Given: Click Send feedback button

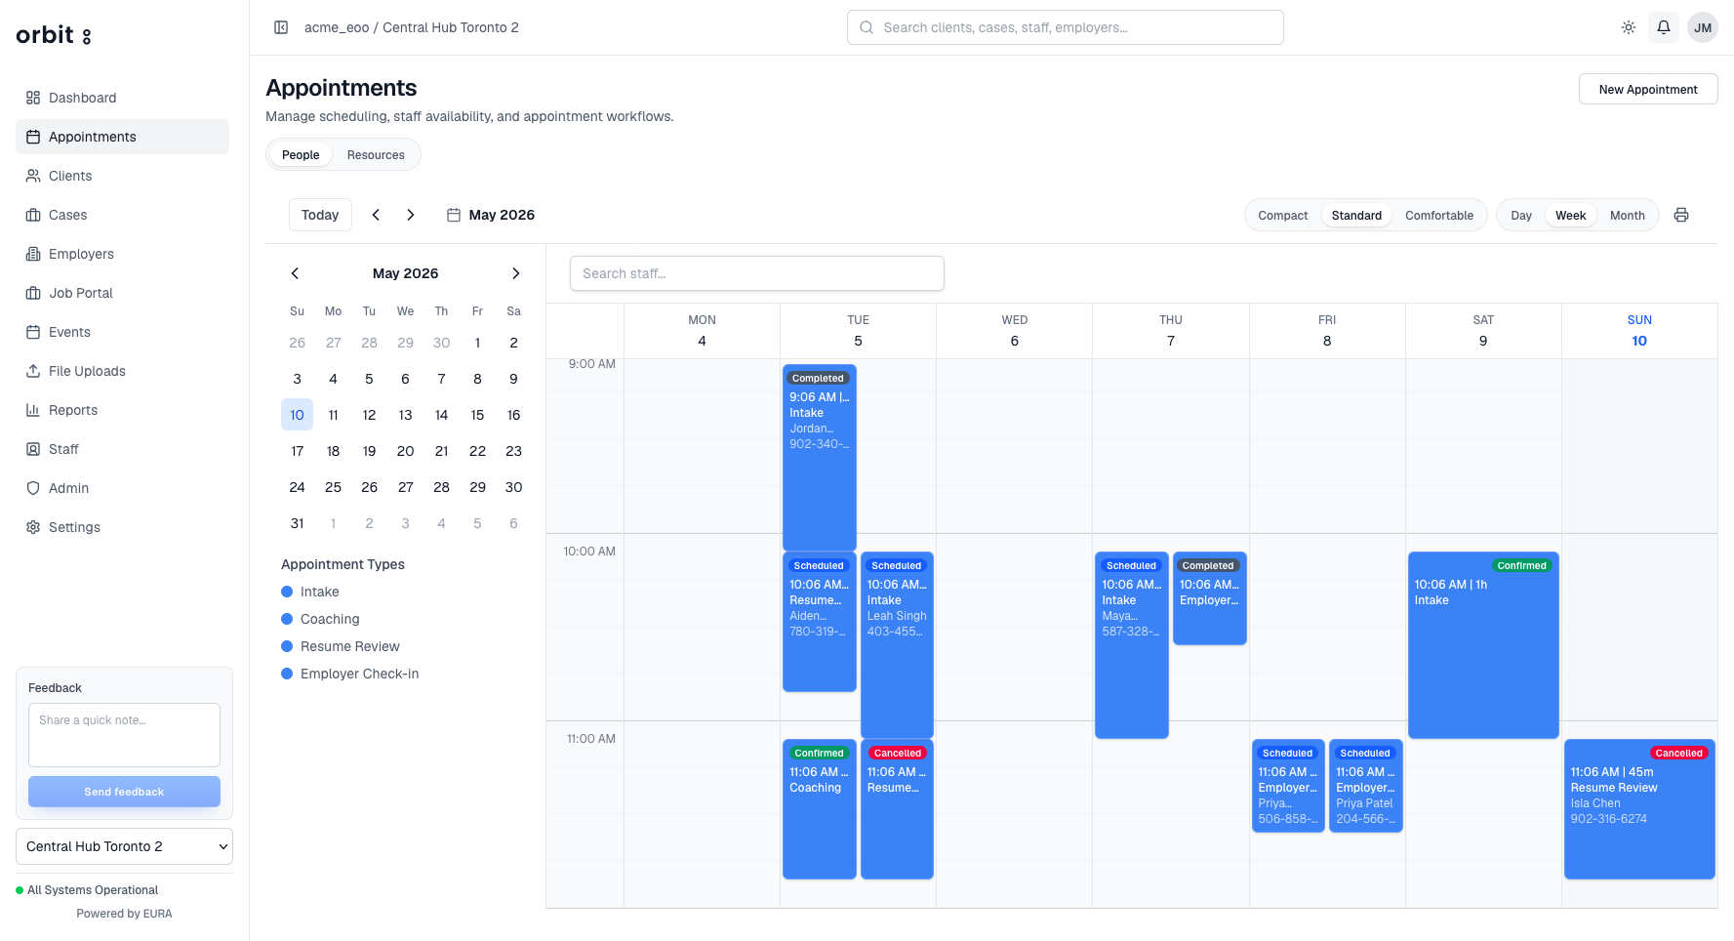Looking at the screenshot, I should tap(124, 792).
